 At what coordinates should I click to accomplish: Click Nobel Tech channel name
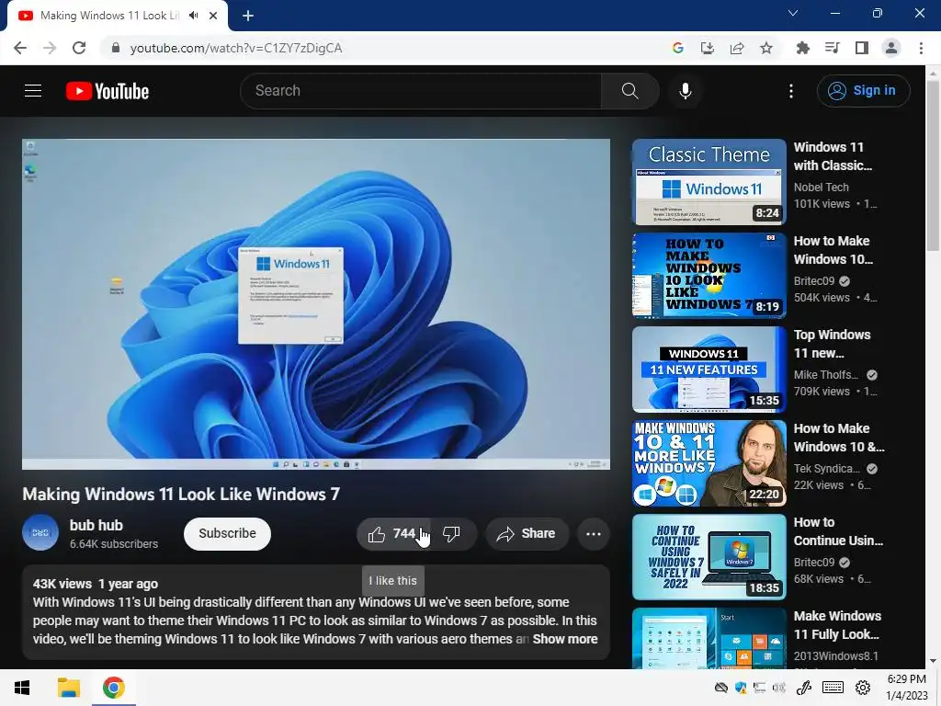tap(821, 188)
